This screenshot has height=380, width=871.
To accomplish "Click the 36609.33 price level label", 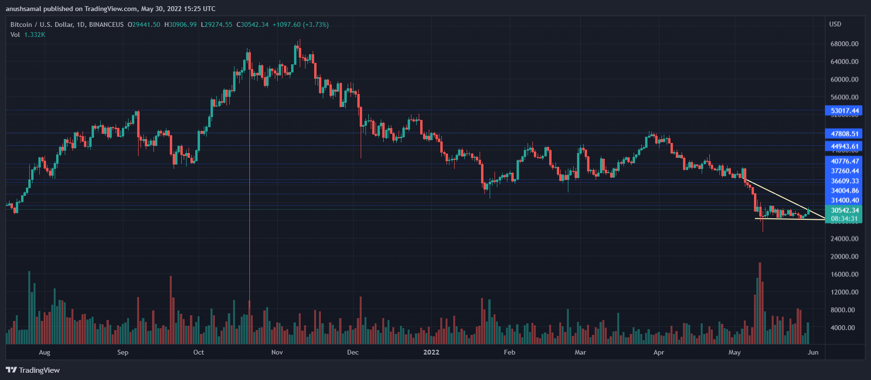I will (x=844, y=181).
